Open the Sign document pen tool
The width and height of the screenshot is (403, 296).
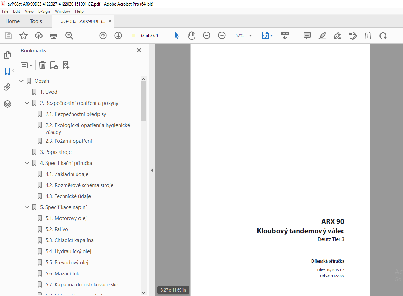[337, 36]
